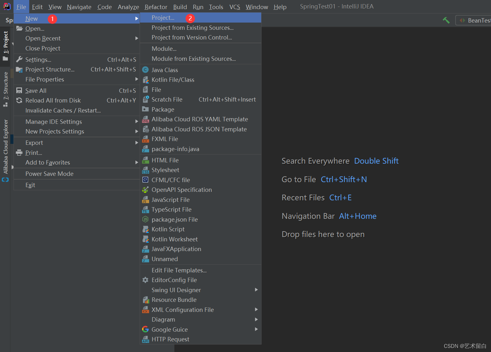Viewport: 491px width, 352px height.
Task: Click the package.json File icon
Action: (145, 219)
